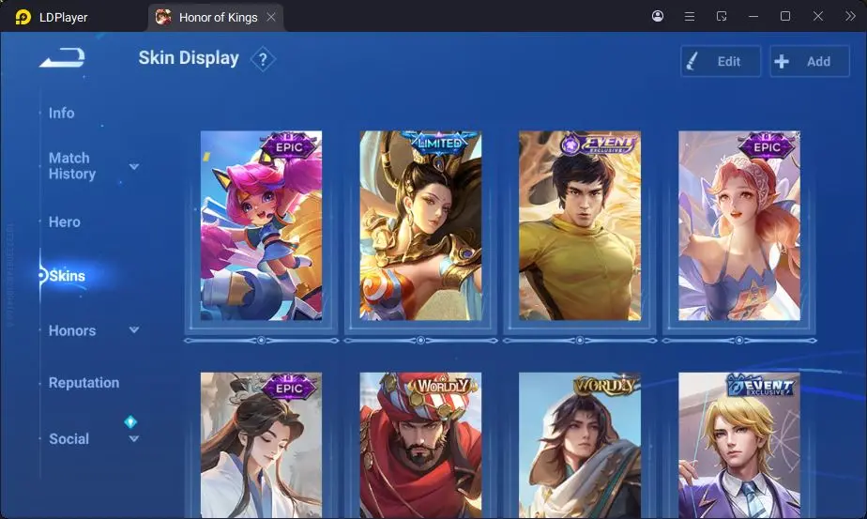Select the Skins section

click(67, 276)
